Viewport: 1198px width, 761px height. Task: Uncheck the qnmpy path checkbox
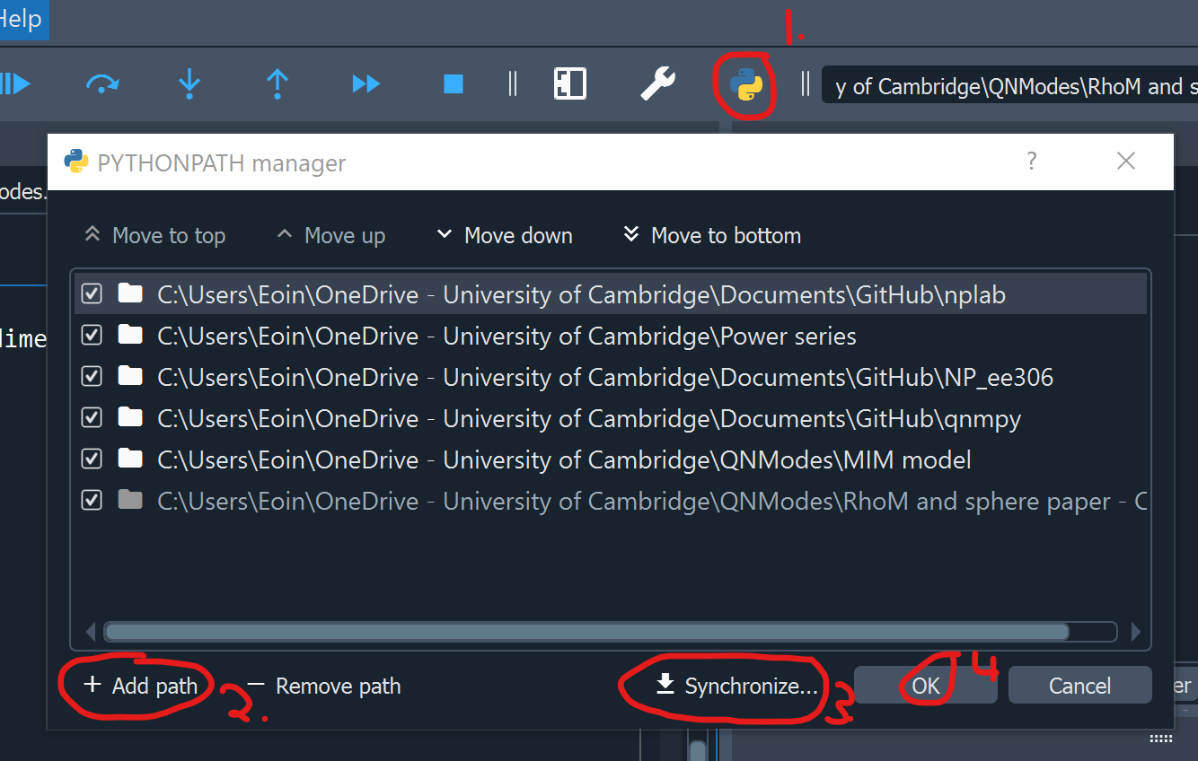tap(92, 417)
